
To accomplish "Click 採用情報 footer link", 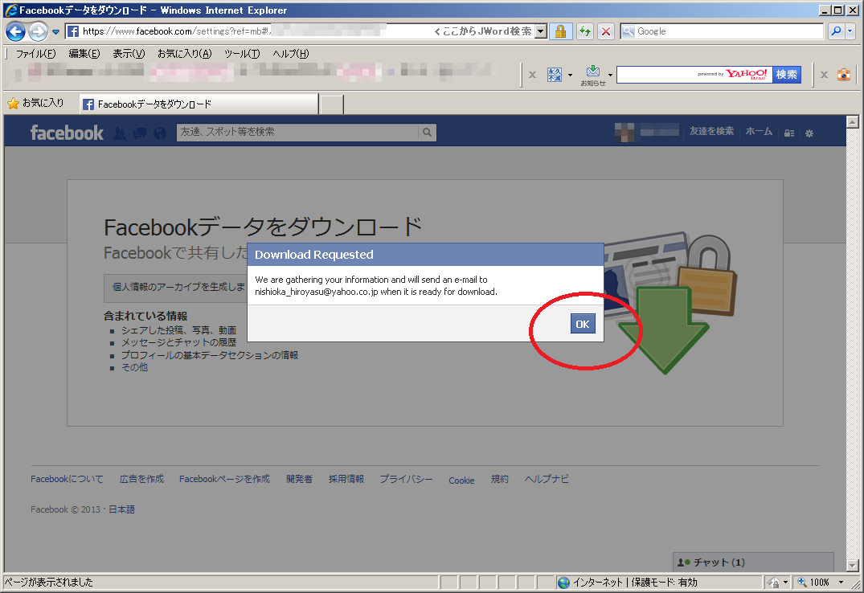I will click(346, 479).
